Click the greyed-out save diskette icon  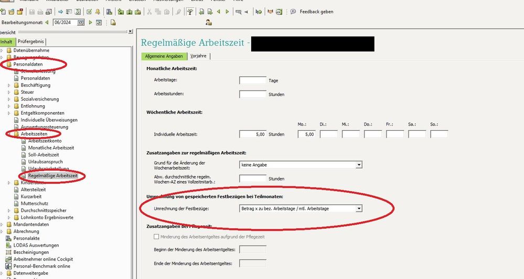click(32, 12)
